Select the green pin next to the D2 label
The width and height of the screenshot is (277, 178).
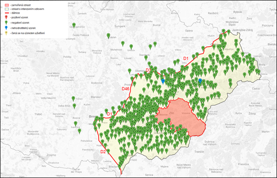(x=108, y=151)
